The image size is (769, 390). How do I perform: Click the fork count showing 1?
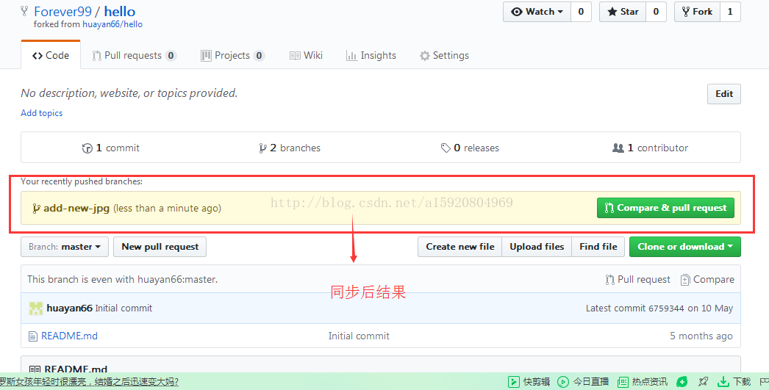coord(730,12)
